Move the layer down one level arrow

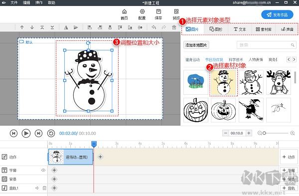click(32, 27)
